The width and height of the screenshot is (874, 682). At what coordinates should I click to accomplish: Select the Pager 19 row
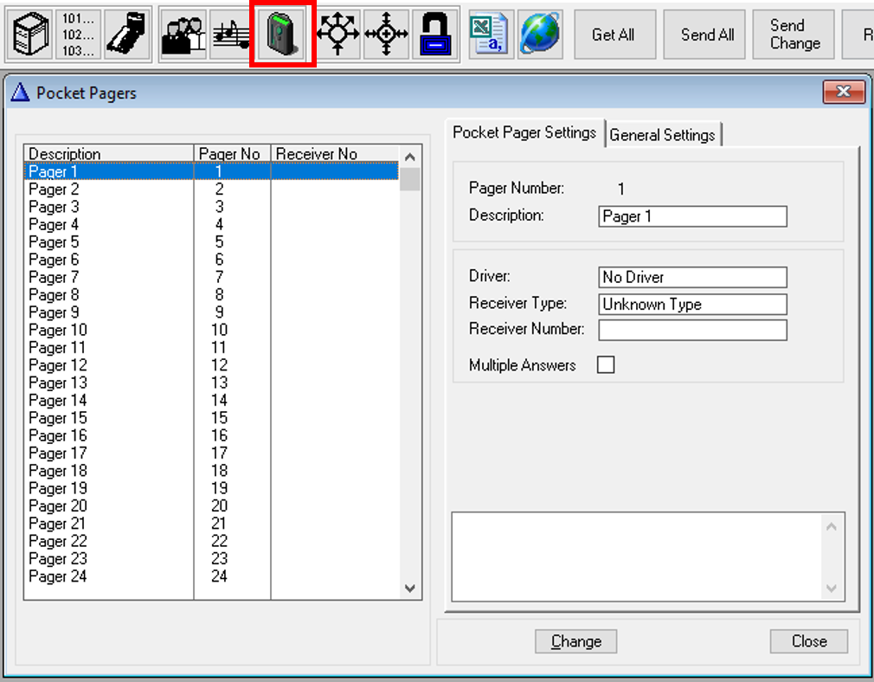[212, 488]
